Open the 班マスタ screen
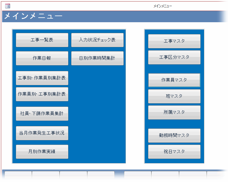 (x=174, y=96)
